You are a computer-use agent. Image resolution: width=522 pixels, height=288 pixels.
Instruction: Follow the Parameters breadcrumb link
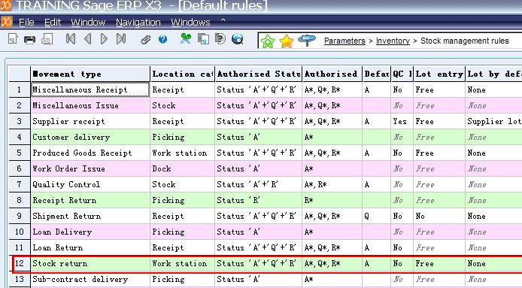(x=344, y=41)
